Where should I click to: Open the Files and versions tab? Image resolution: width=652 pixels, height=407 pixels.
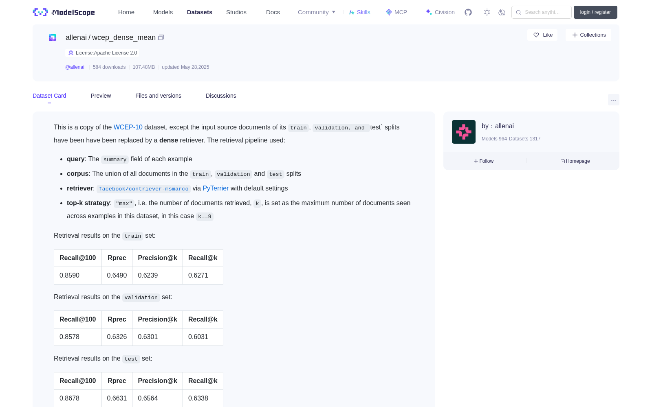158,96
